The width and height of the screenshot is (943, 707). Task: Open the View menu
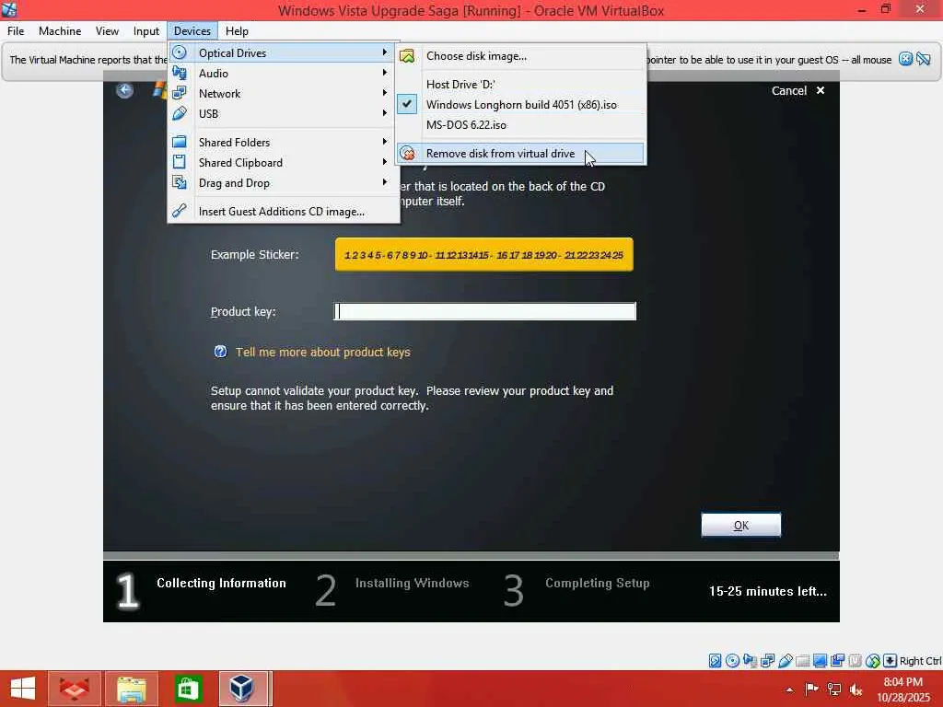tap(107, 30)
